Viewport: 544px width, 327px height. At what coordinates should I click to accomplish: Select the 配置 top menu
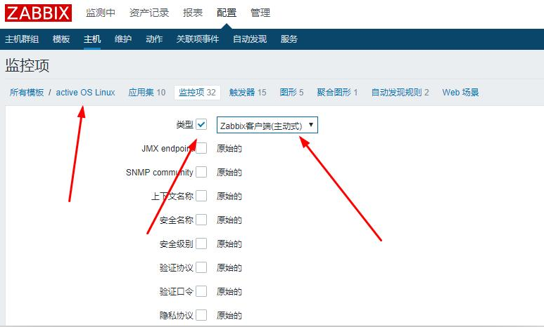point(227,13)
